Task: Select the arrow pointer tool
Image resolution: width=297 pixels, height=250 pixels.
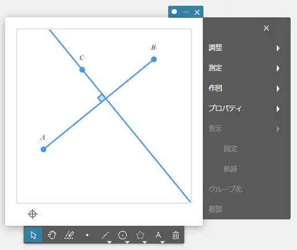Action: [34, 235]
